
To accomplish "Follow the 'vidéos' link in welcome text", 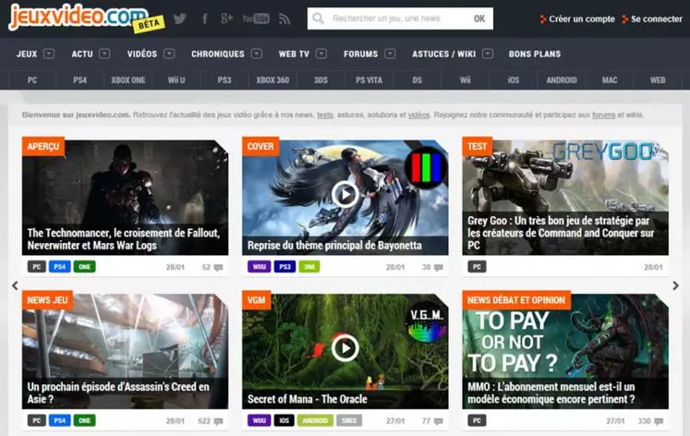I will pyautogui.click(x=418, y=115).
